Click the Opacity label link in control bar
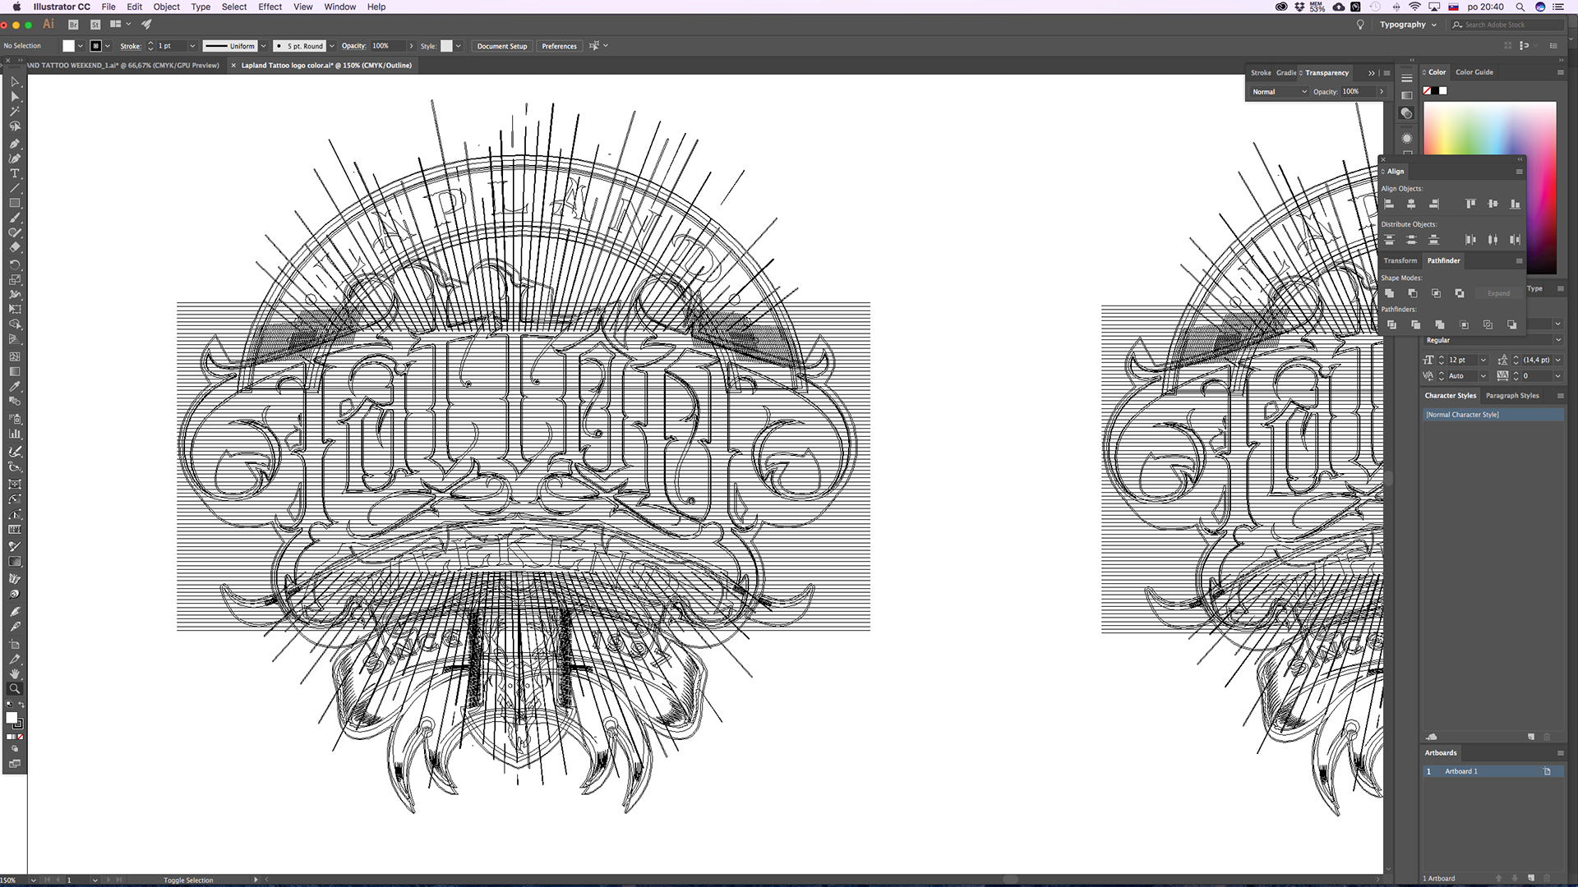The height and width of the screenshot is (887, 1578). coord(353,46)
